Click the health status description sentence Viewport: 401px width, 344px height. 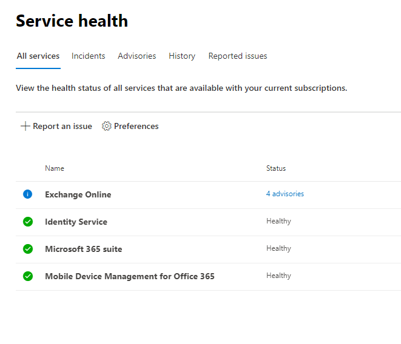pos(181,88)
